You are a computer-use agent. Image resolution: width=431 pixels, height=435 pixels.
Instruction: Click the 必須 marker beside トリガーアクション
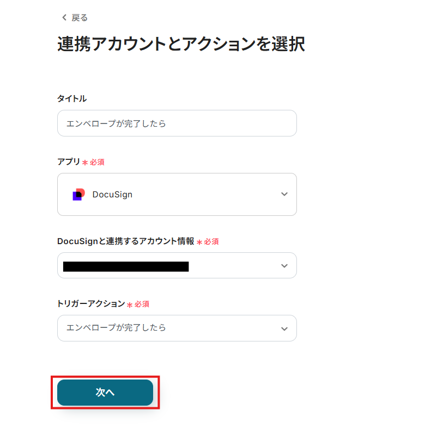pos(142,304)
